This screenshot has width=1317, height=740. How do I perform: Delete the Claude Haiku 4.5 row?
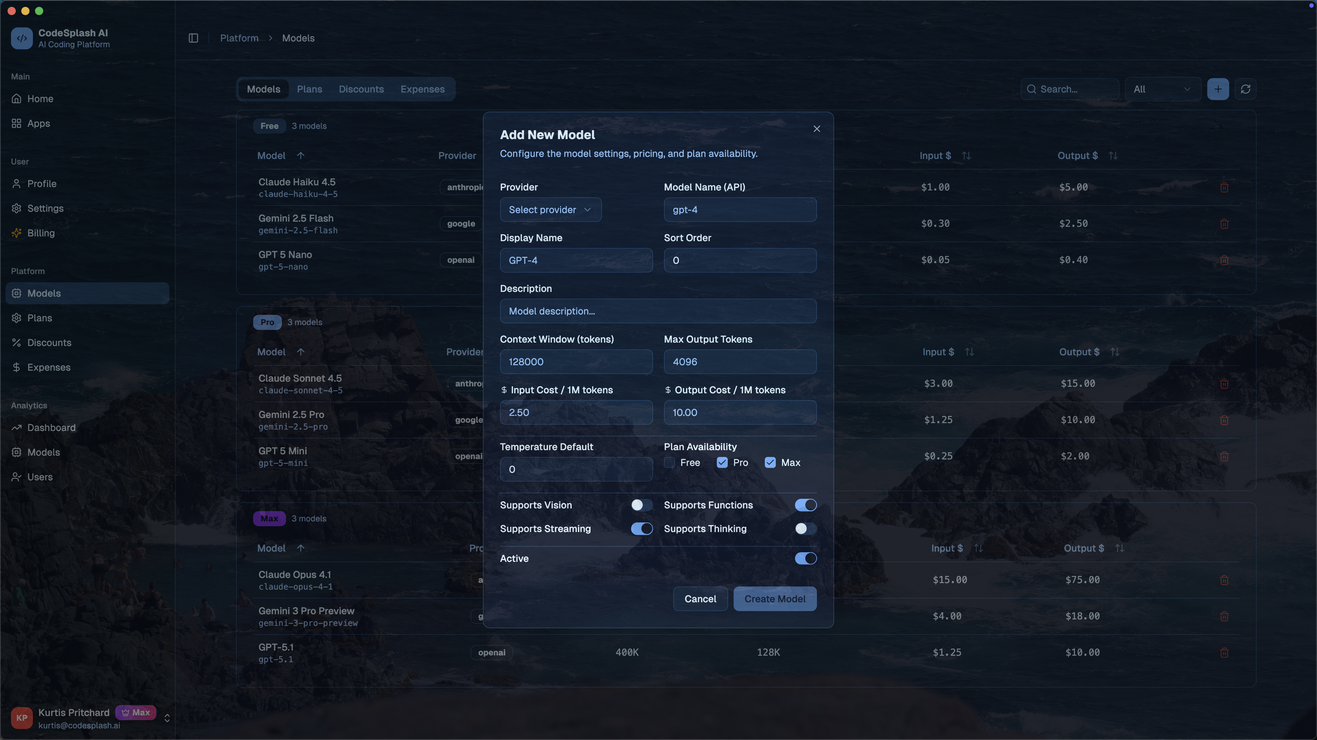(1224, 187)
